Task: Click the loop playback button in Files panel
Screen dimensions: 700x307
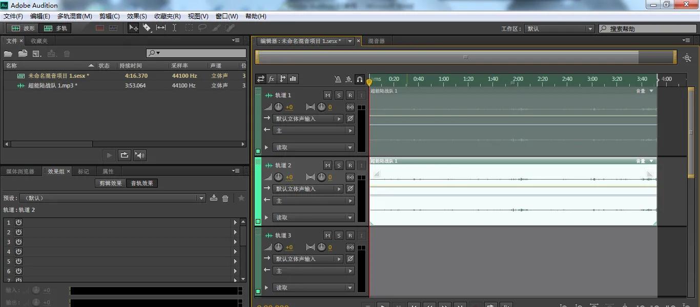Action: click(x=124, y=155)
